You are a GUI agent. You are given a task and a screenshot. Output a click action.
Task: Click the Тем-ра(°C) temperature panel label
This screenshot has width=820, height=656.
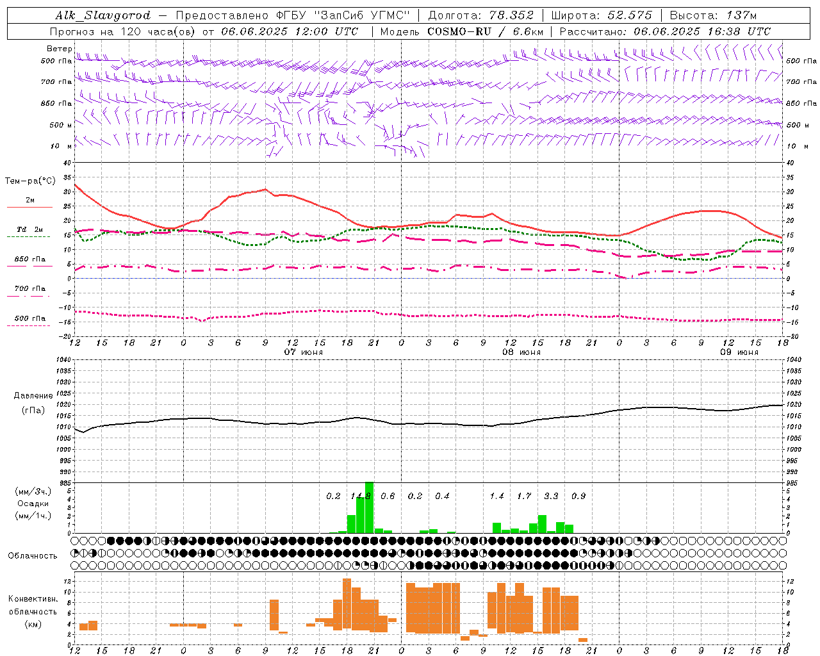(x=30, y=181)
